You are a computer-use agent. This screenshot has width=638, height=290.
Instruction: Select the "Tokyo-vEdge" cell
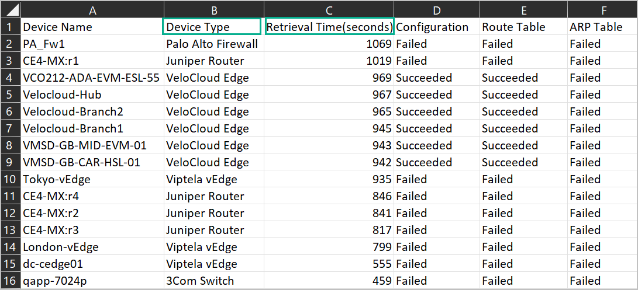(x=92, y=179)
